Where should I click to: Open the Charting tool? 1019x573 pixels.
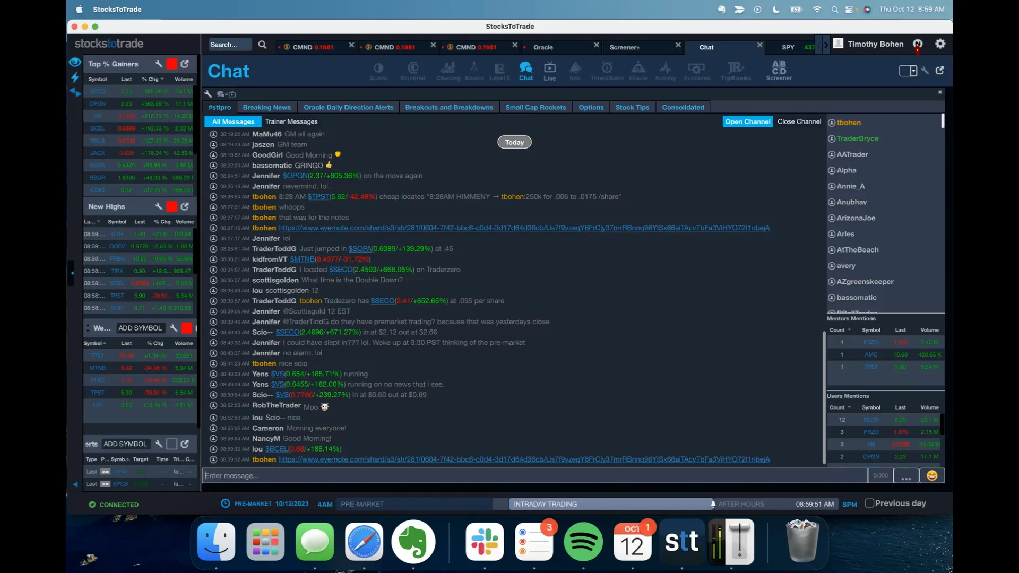(448, 71)
